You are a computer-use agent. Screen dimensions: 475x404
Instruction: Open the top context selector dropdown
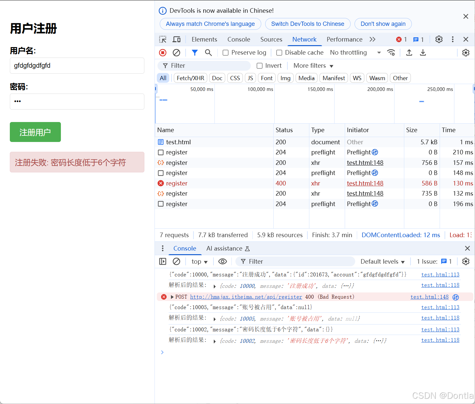point(199,261)
